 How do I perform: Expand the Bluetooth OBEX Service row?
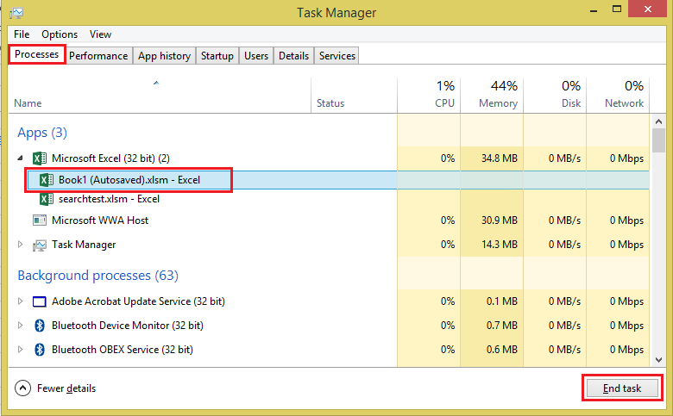pos(20,349)
